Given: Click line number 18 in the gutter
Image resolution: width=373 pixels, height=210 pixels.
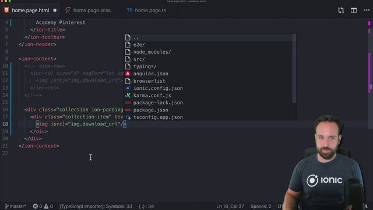Looking at the screenshot, I should 5,124.
